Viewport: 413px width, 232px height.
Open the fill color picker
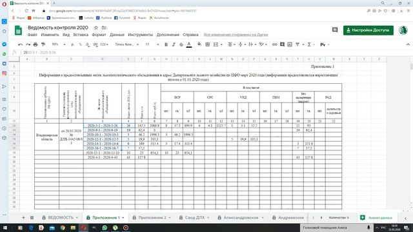(199, 44)
